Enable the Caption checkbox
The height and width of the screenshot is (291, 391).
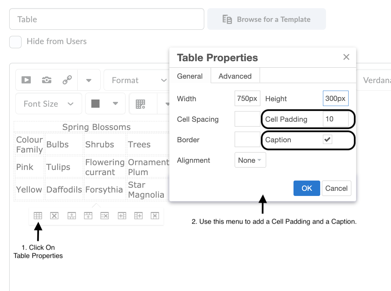coord(327,140)
